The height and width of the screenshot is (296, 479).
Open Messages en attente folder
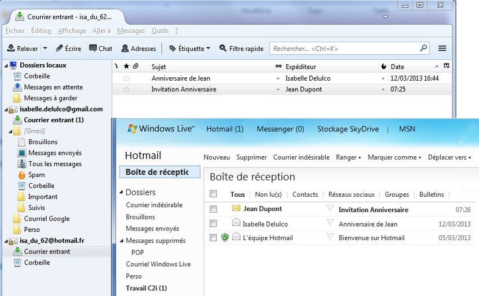coord(53,87)
